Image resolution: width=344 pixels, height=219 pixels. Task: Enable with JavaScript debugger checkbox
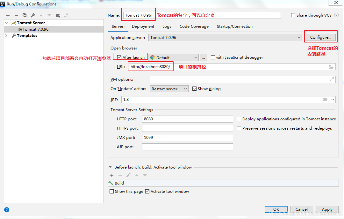[x=213, y=57]
